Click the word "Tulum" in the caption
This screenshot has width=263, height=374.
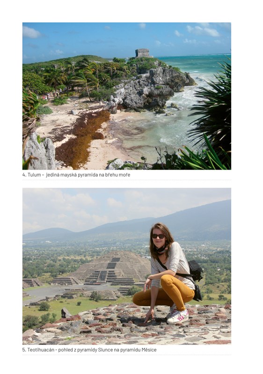(34, 174)
